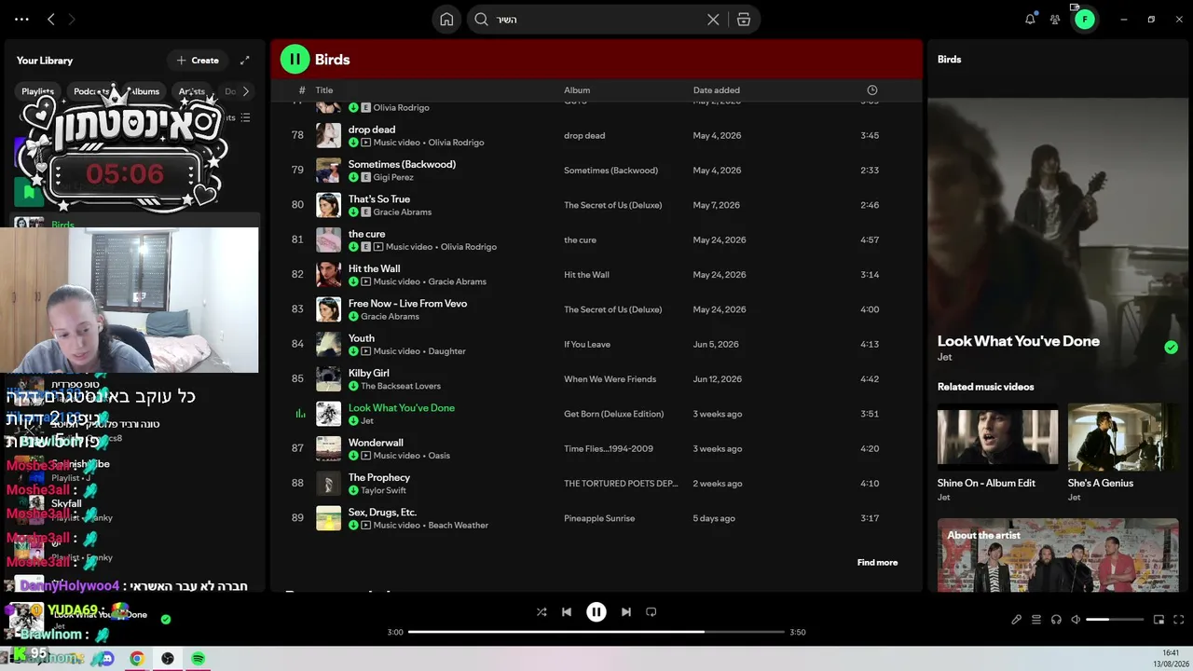Go to Spotify Home

click(446, 19)
